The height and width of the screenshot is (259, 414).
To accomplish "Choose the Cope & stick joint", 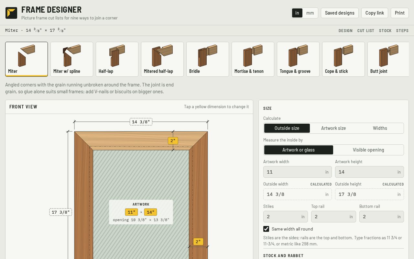I will 343,59.
